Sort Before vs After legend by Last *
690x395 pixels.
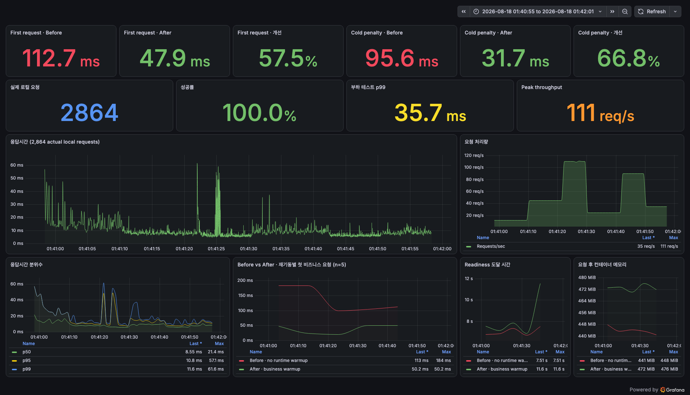[422, 352]
